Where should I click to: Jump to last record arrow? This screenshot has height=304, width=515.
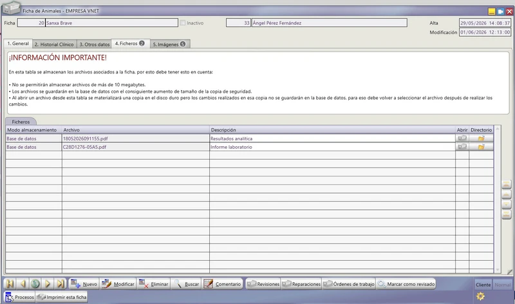(x=61, y=283)
